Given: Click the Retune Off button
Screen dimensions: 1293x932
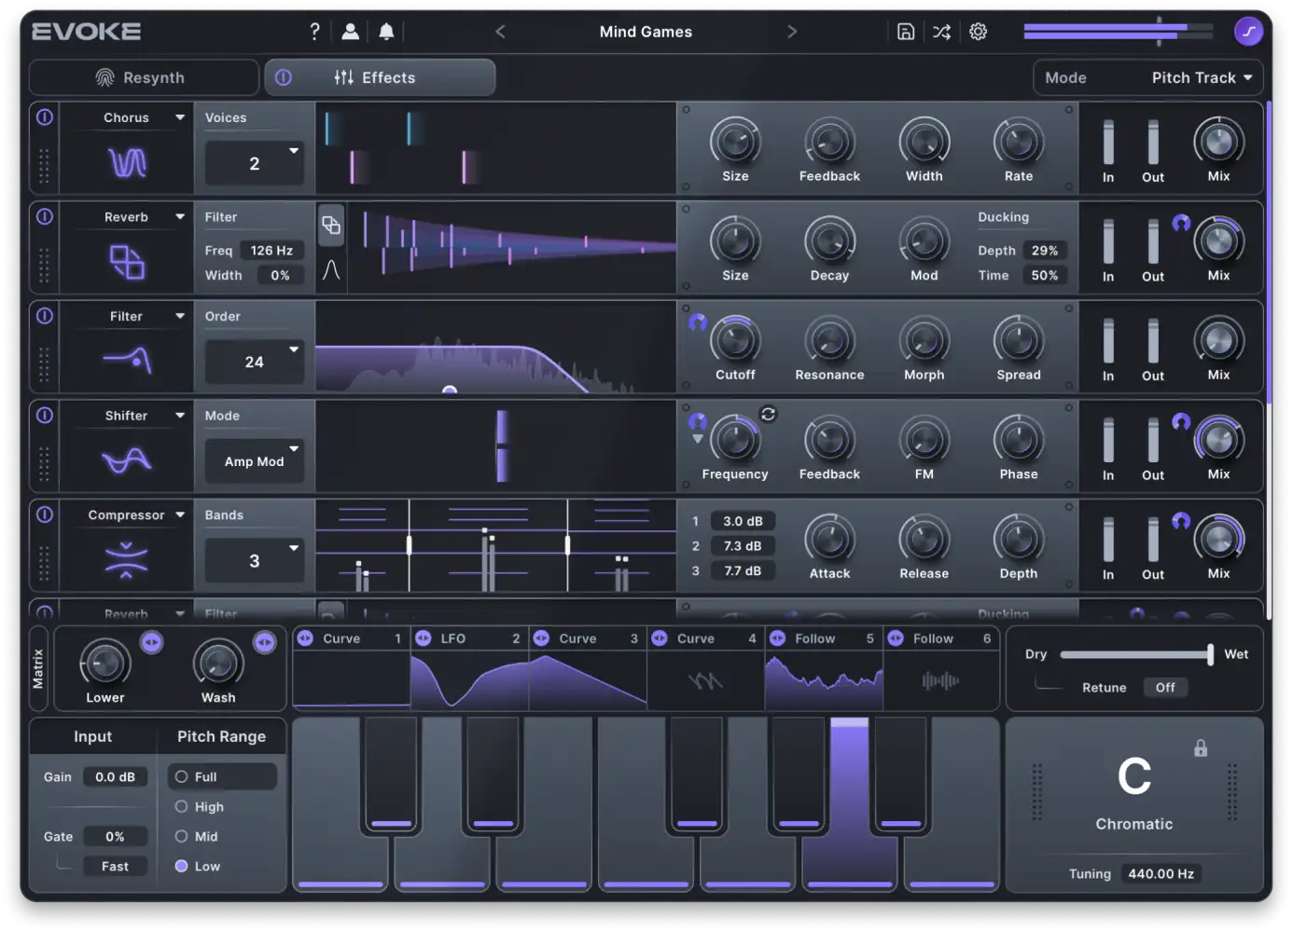Looking at the screenshot, I should coord(1165,687).
